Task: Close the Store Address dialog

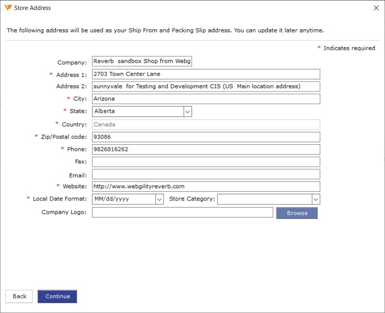Action: click(x=376, y=8)
